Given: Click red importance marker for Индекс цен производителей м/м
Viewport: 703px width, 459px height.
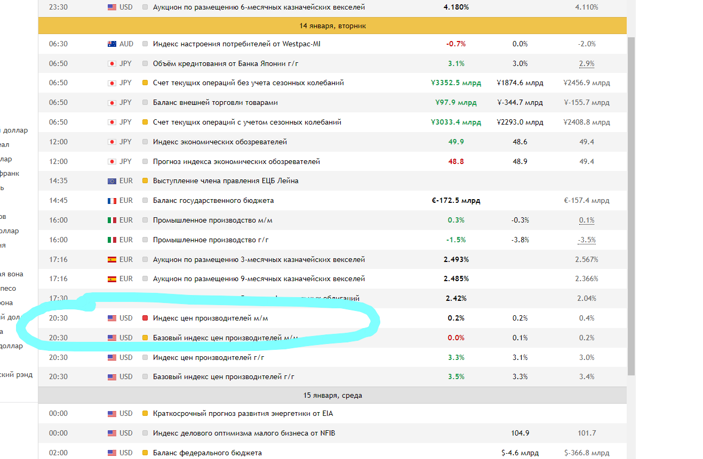Looking at the screenshot, I should [145, 318].
